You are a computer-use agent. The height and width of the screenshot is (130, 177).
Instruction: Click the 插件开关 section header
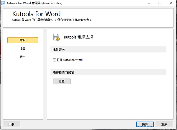(x=108, y=50)
